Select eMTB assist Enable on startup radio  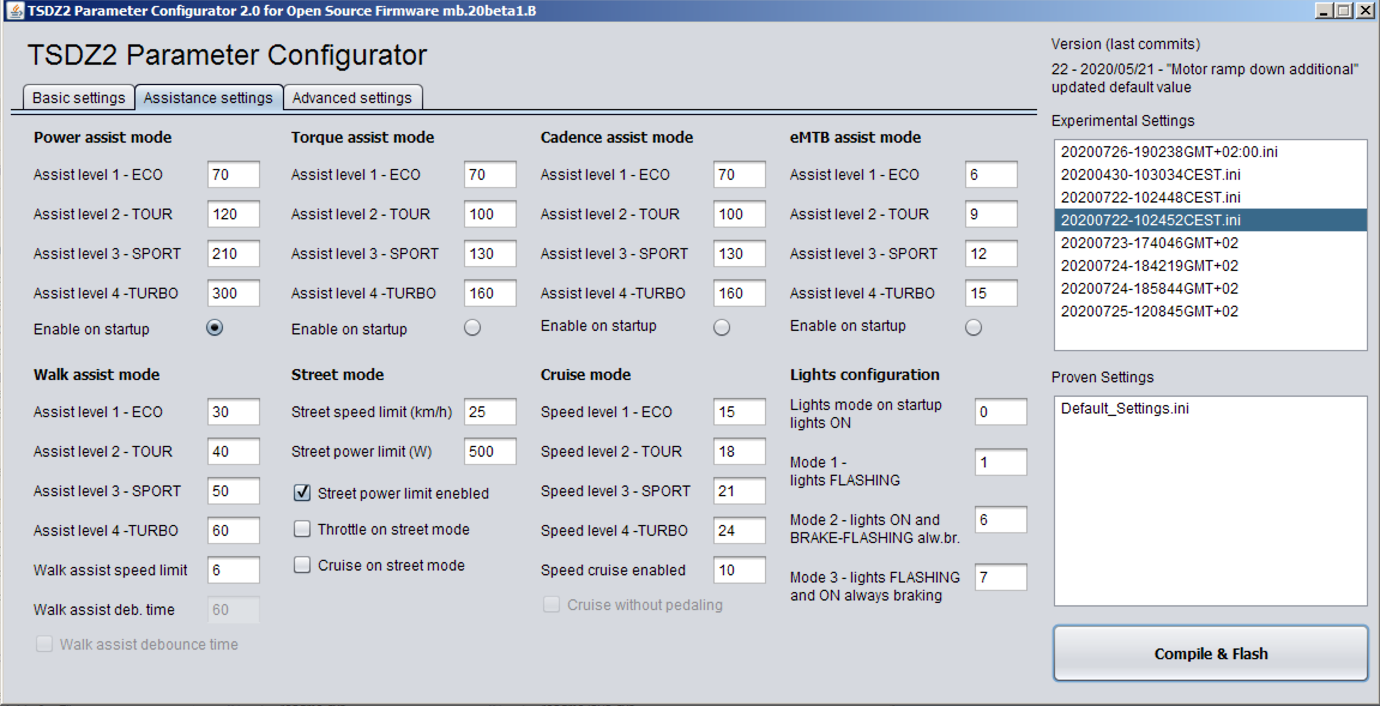pyautogui.click(x=974, y=328)
